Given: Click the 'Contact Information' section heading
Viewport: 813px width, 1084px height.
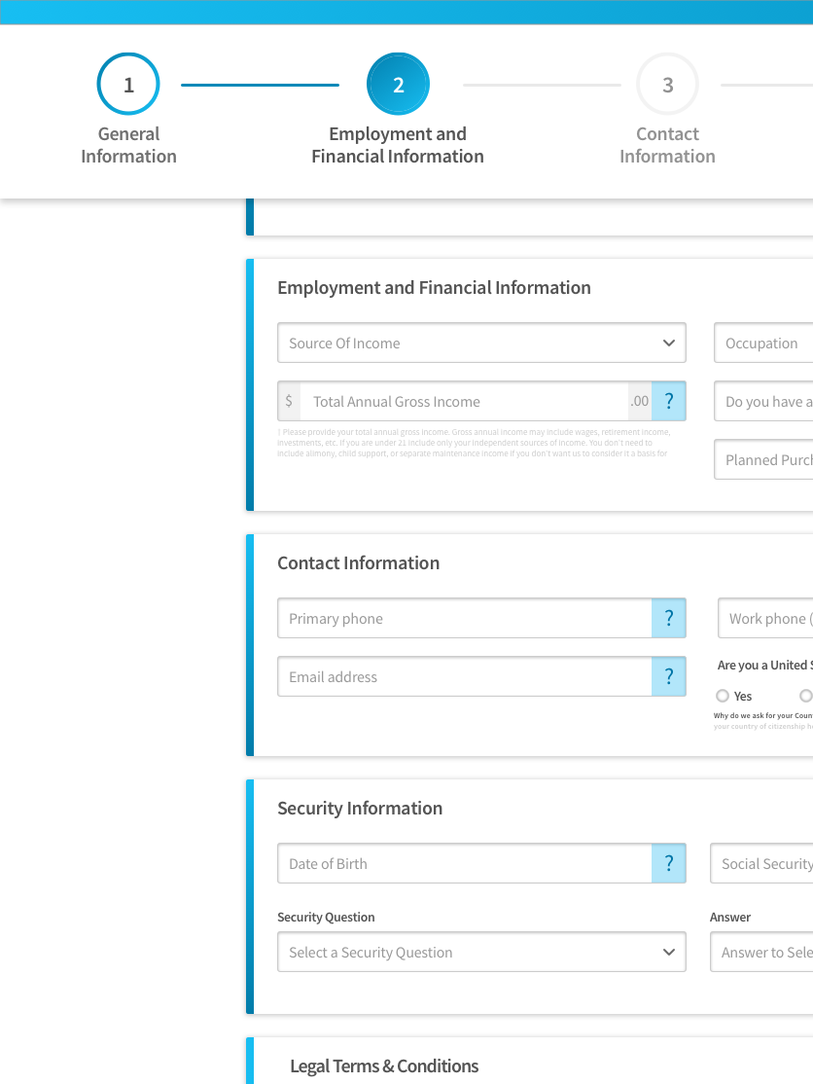Looking at the screenshot, I should (359, 562).
